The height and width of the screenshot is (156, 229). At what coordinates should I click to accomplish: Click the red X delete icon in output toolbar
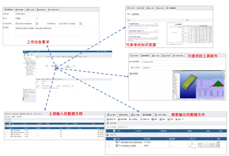152,119
